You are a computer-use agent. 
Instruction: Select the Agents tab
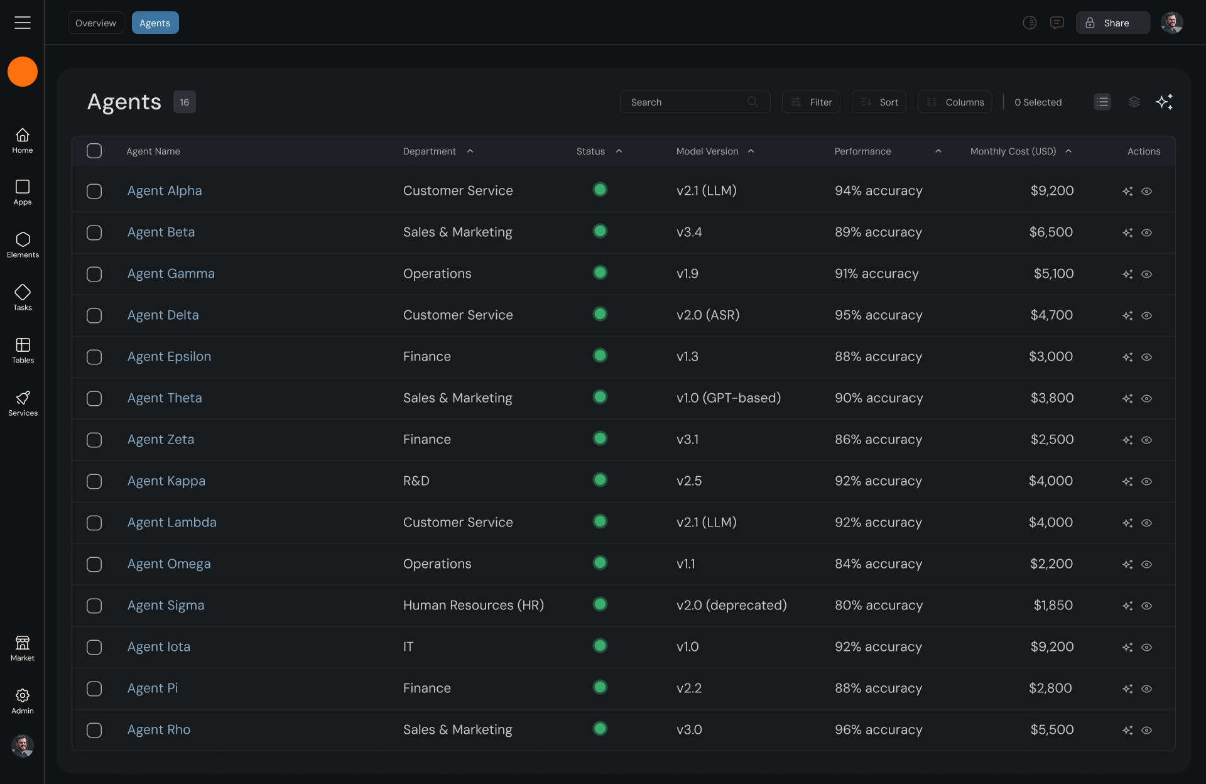click(x=155, y=23)
